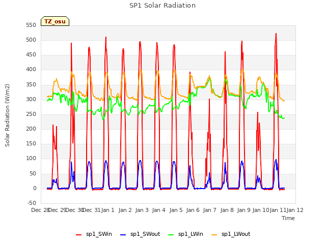Viewport: 326px width, 244px height.
Task: Click the 400 y-axis tick label
Action: (31, 70)
